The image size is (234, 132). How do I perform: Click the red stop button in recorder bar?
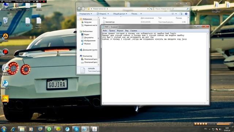[x=44, y=1]
